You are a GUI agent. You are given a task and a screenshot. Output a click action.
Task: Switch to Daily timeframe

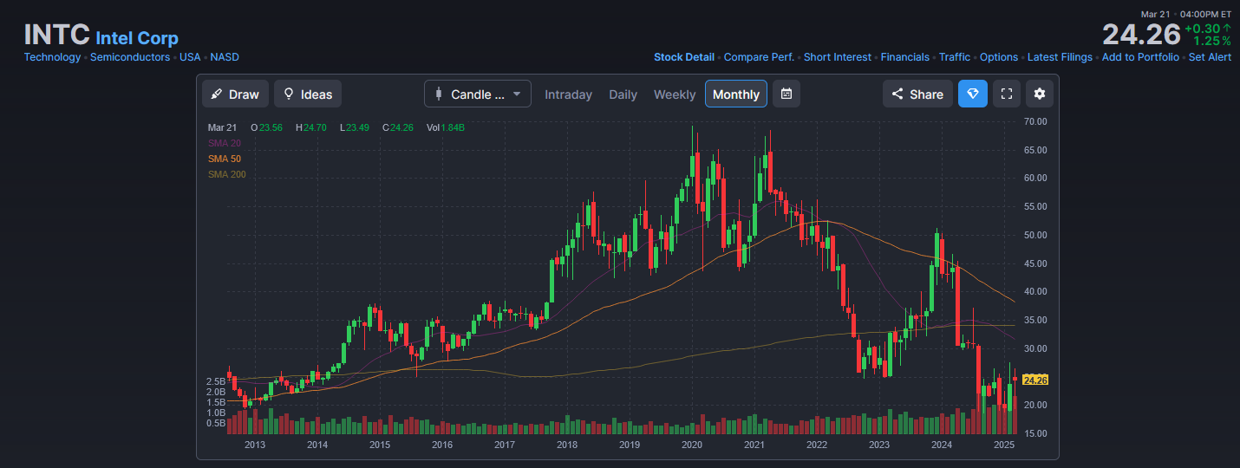point(623,94)
